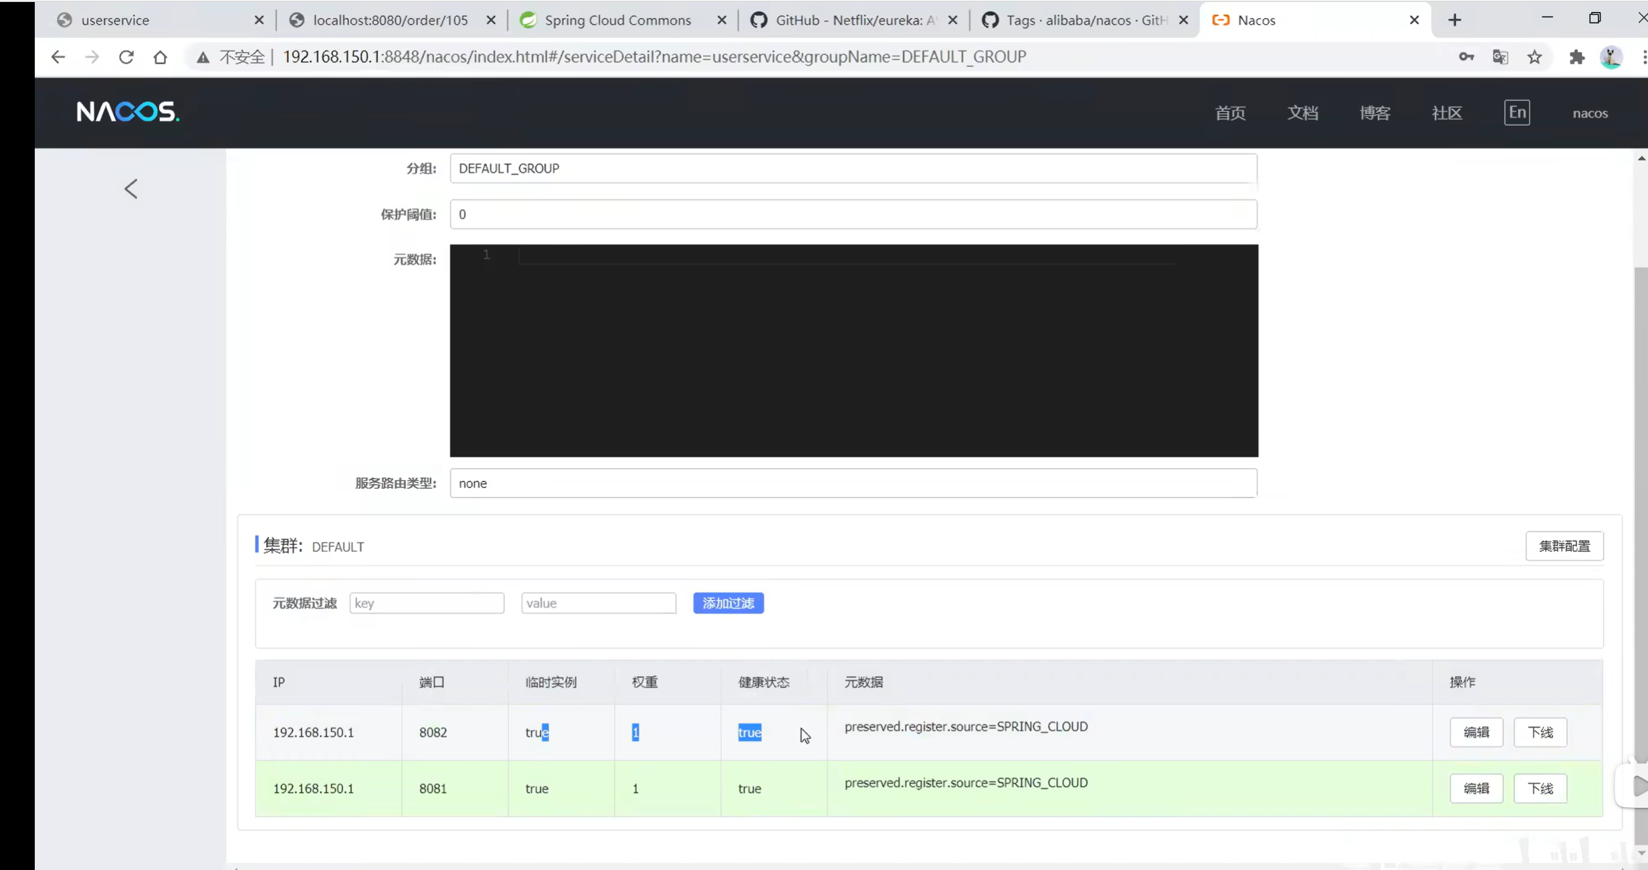
Task: Switch language with En toggle
Action: point(1517,112)
